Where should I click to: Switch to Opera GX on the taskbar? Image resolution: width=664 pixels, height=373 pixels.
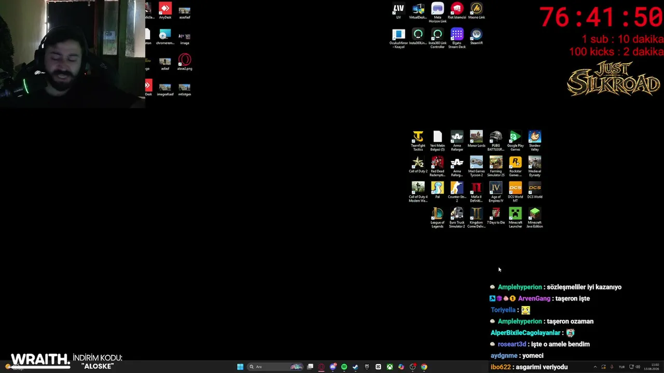pyautogui.click(x=321, y=367)
